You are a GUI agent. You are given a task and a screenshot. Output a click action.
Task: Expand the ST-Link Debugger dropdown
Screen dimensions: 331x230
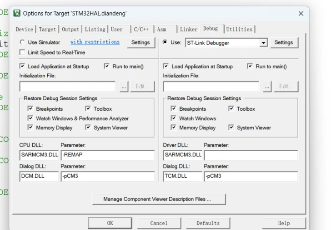(263, 43)
